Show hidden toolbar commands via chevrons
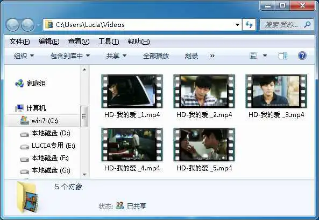Image resolution: width=319 pixels, height=220 pixels. click(x=212, y=56)
